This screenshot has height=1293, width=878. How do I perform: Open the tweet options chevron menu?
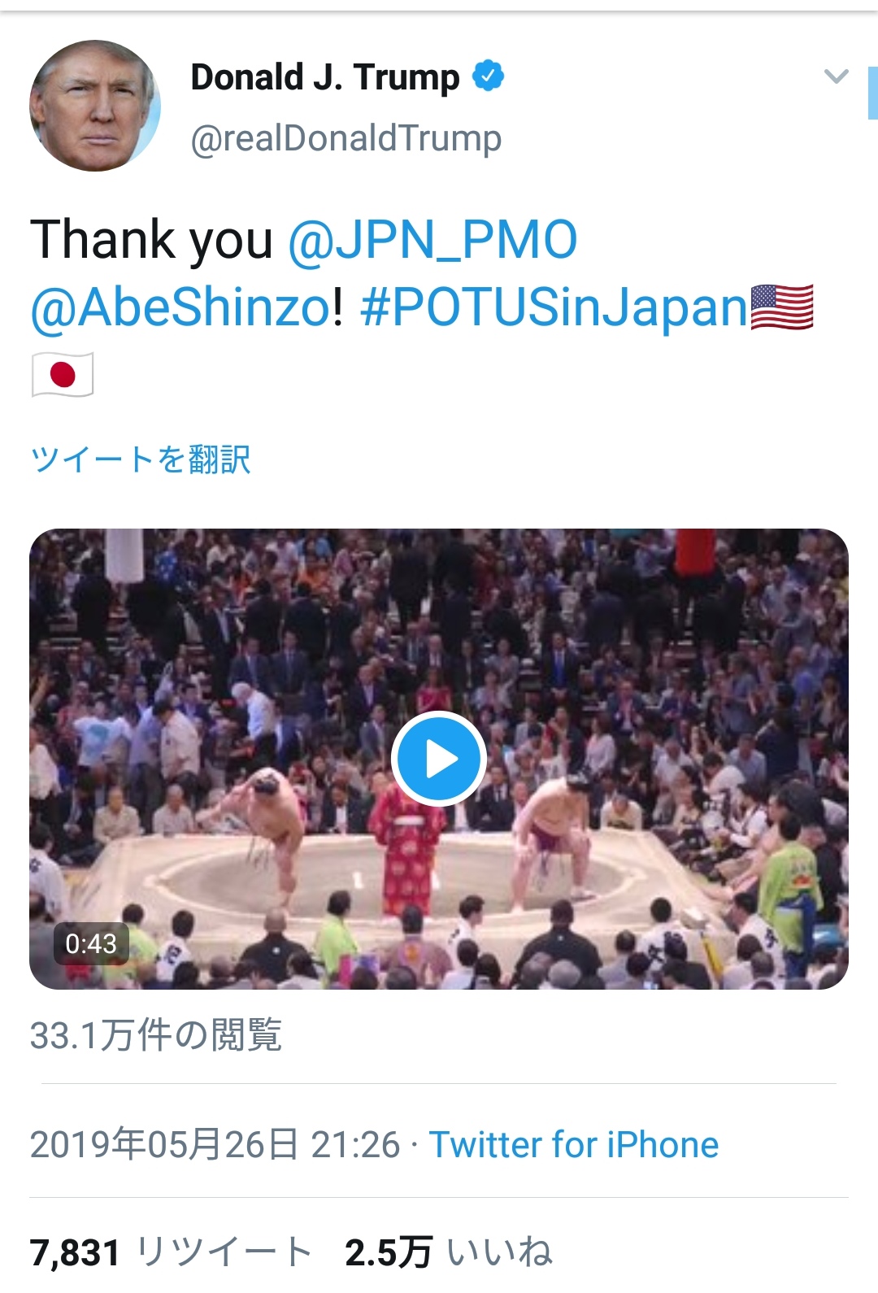coord(836,77)
